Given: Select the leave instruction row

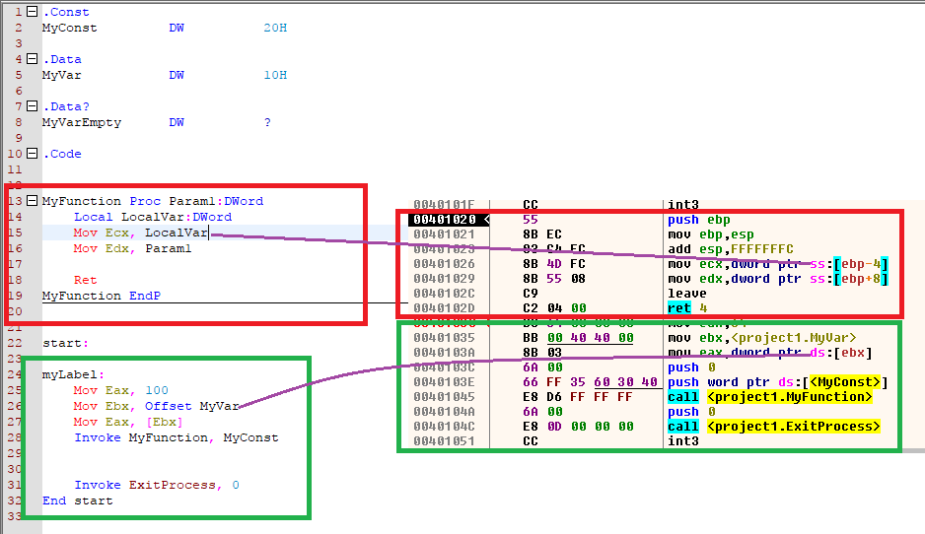Looking at the screenshot, I should (686, 294).
